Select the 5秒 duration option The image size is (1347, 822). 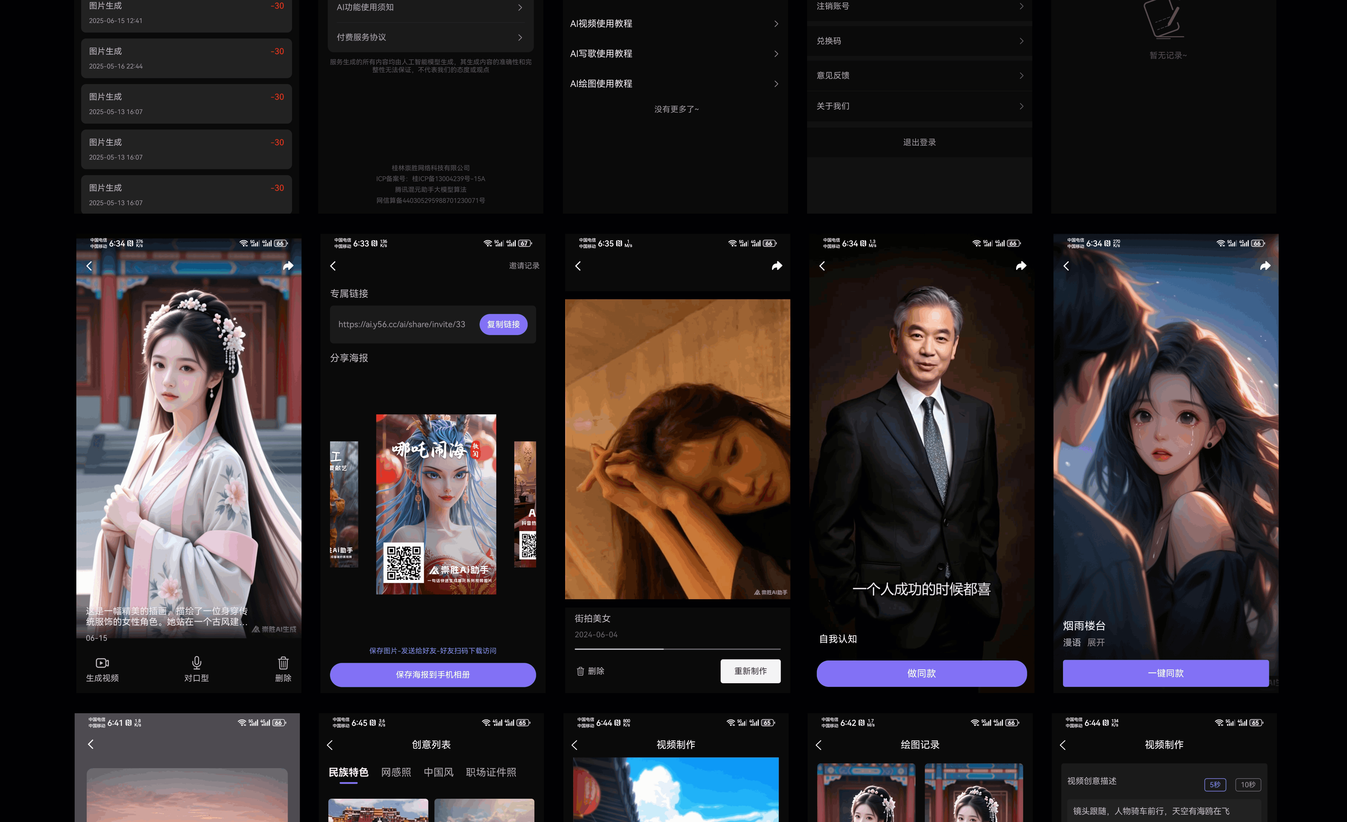click(x=1215, y=784)
